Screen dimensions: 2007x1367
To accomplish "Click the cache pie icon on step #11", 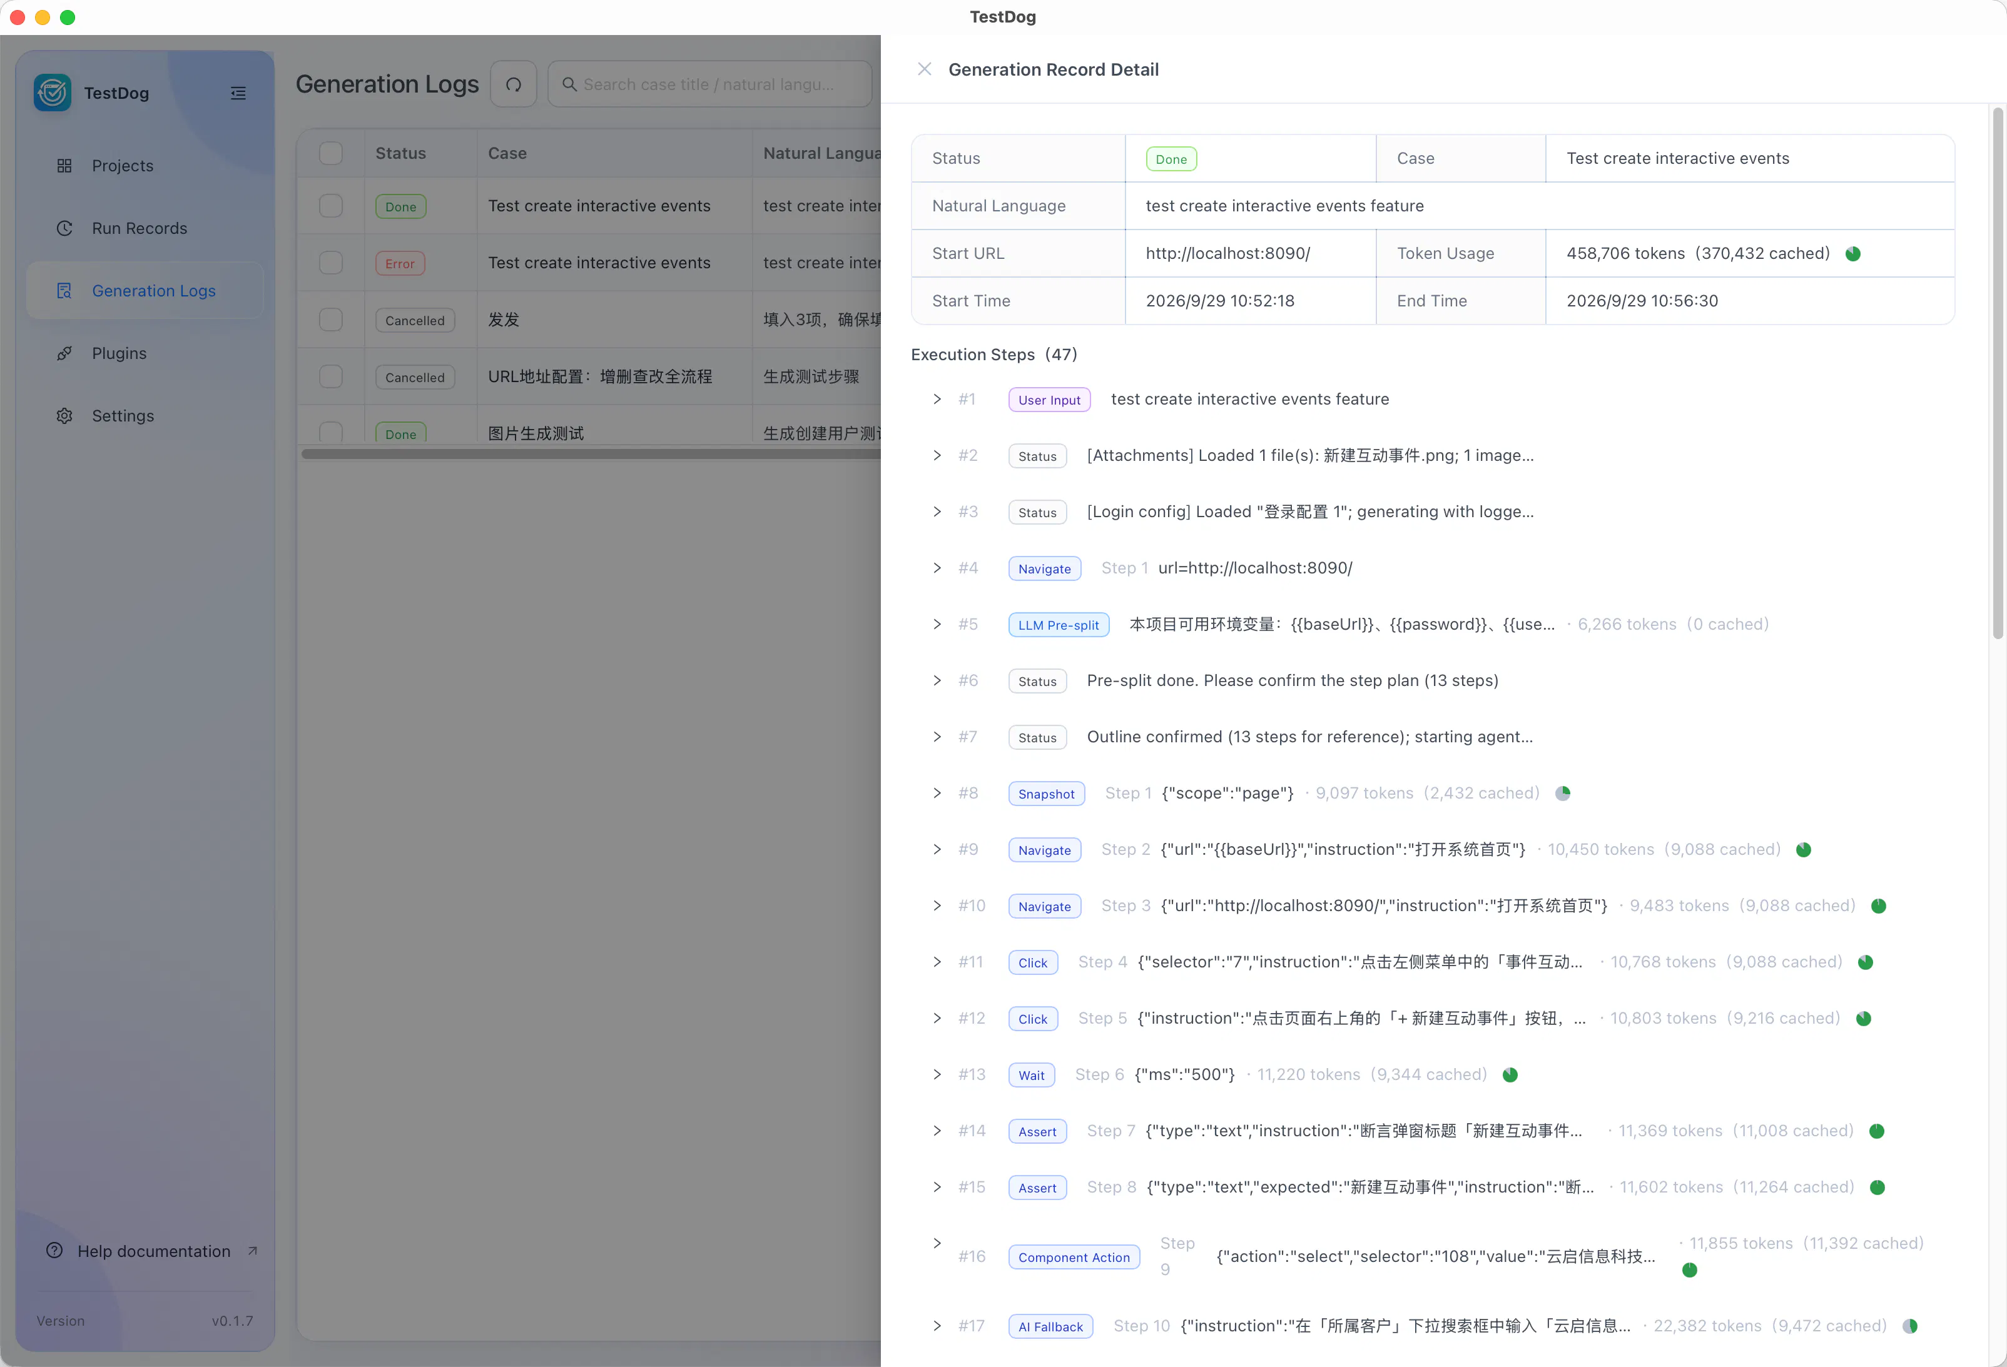I will 1866,962.
